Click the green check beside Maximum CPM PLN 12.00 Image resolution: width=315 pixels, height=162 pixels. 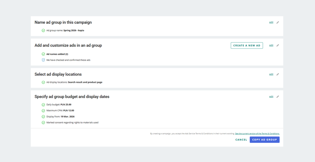coord(43,111)
